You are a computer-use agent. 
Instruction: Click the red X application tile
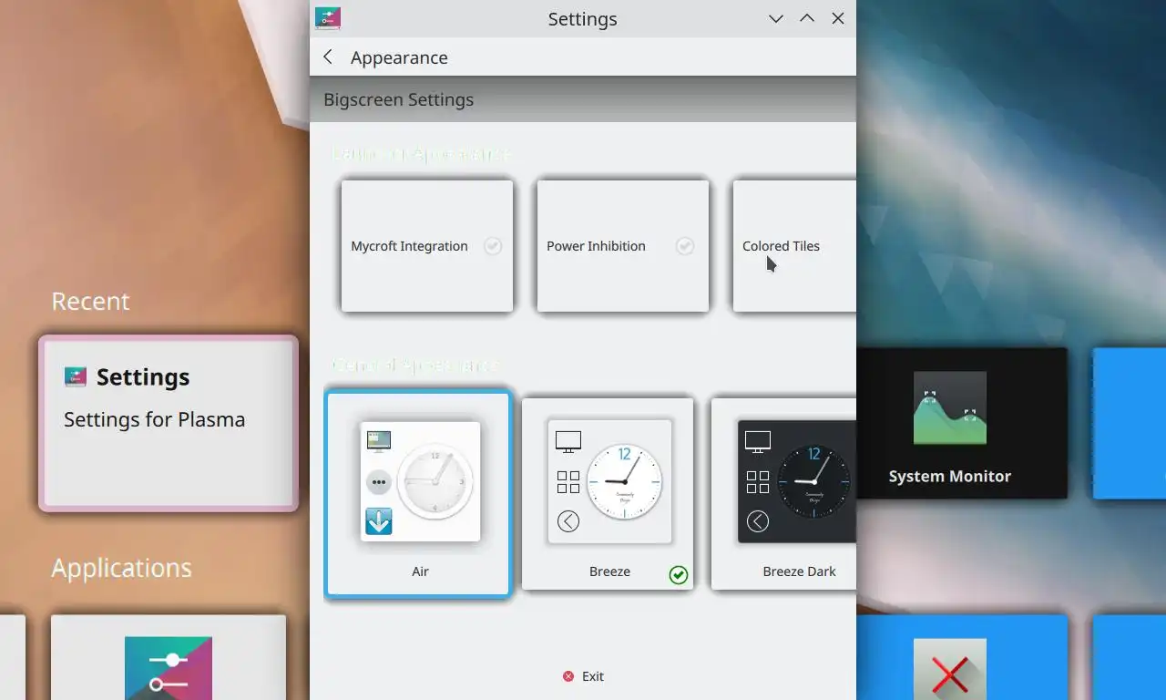pos(961,657)
